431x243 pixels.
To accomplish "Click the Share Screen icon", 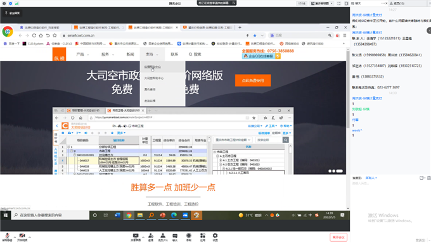I will (136, 237).
